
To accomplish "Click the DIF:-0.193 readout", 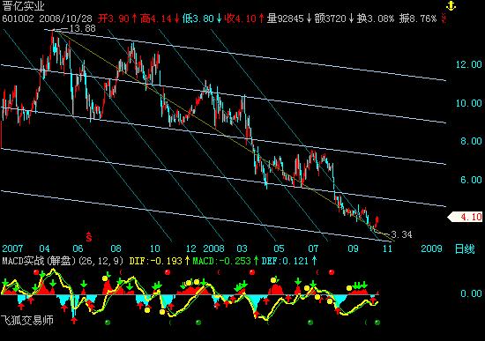I will point(155,261).
